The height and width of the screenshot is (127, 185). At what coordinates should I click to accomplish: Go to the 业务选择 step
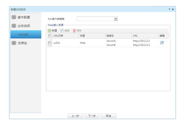24,26
